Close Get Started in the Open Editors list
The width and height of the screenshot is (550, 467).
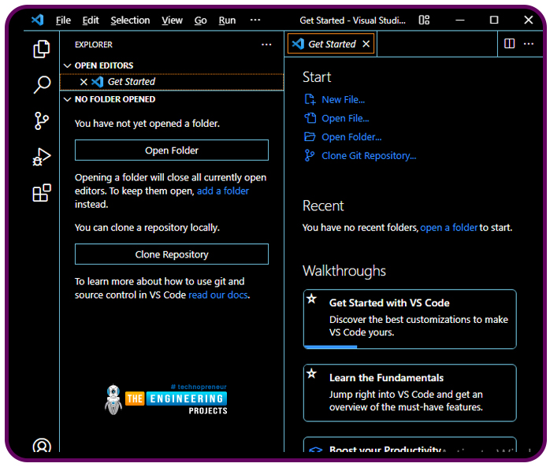pos(84,82)
